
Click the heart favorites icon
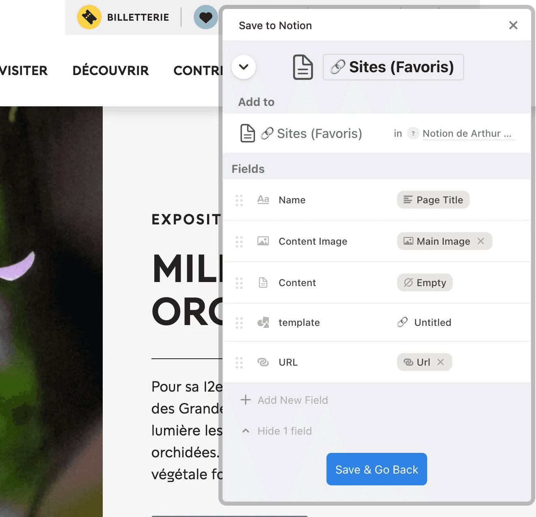pyautogui.click(x=206, y=17)
